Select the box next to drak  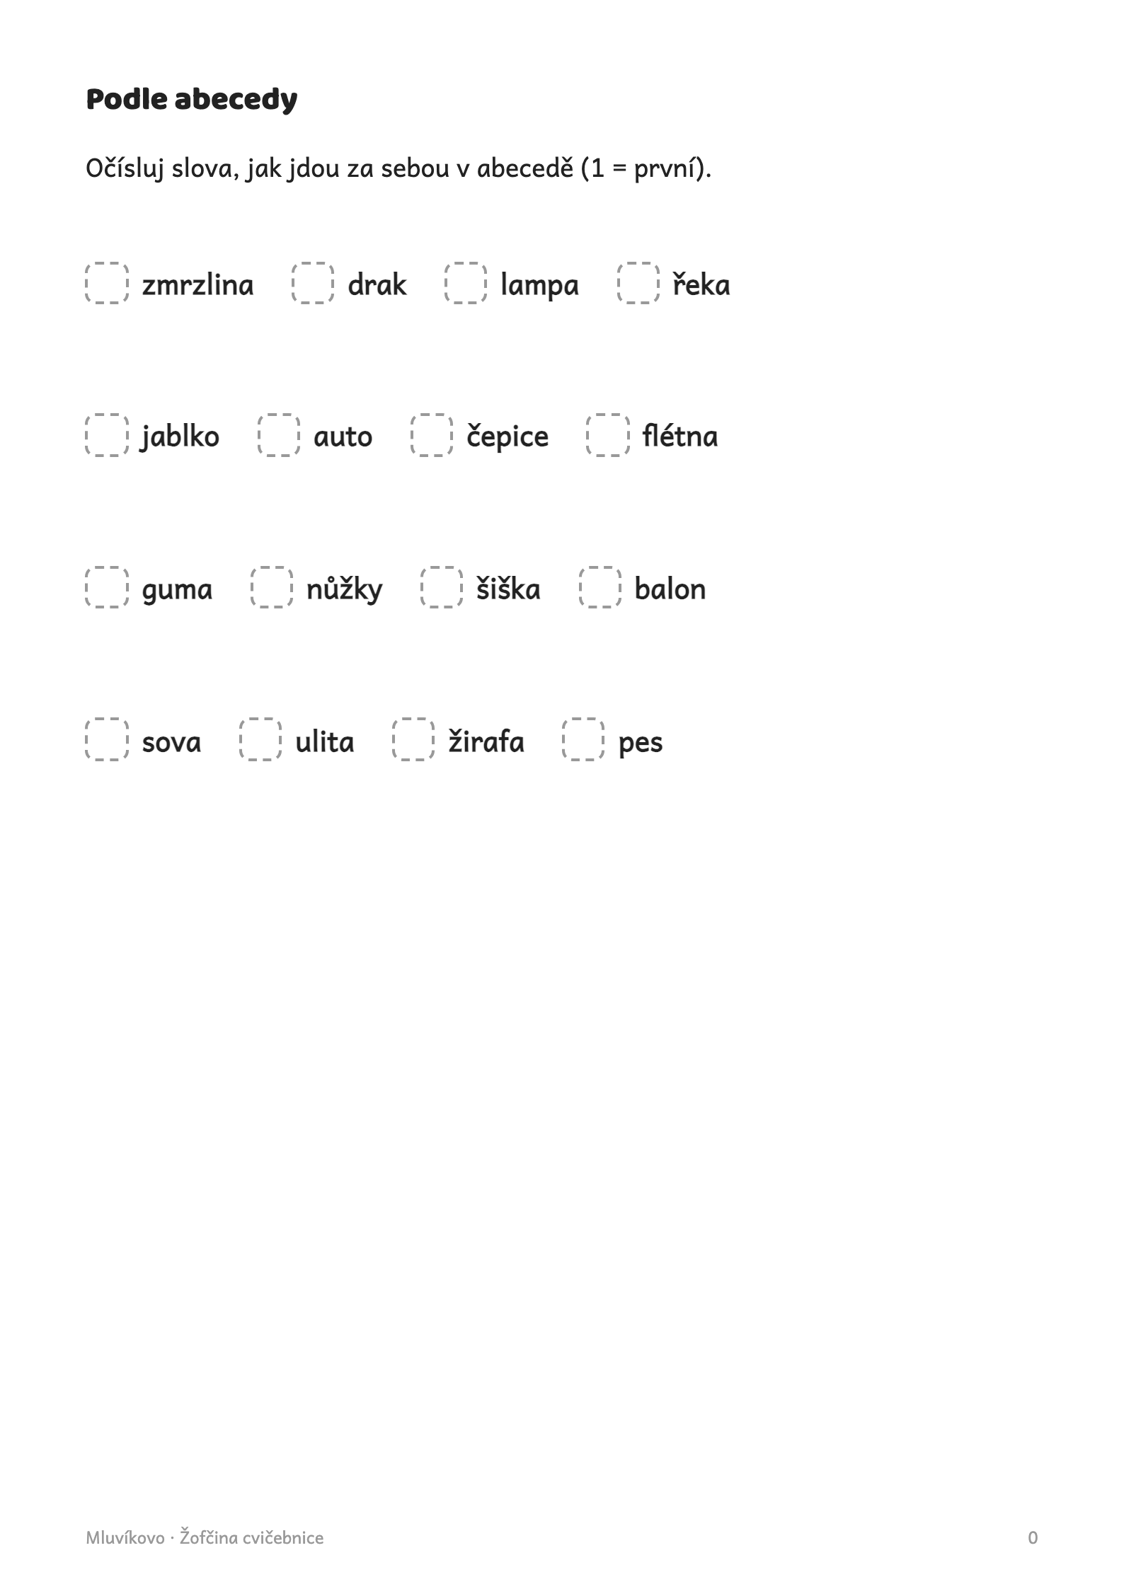pos(313,283)
